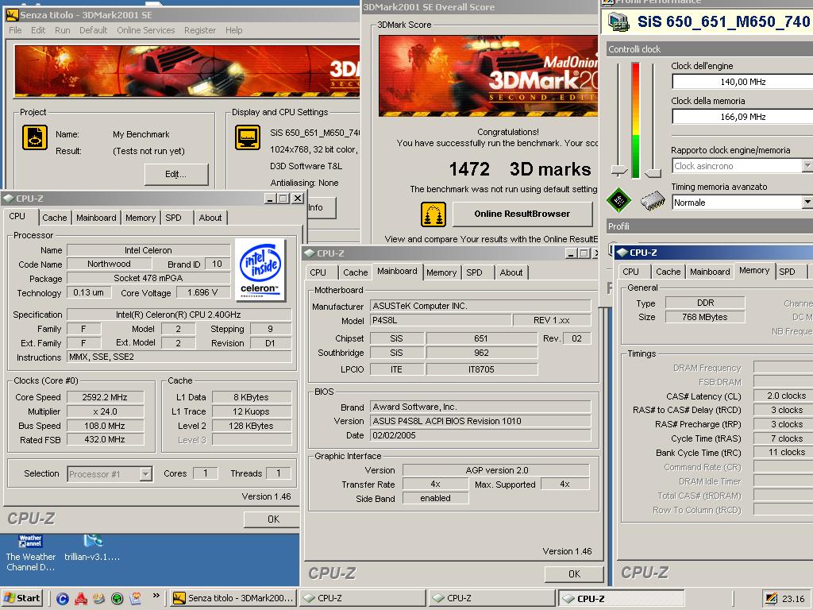This screenshot has width=813, height=610.
Task: Click the Project benchmark icon in 3DMark
Action: pyautogui.click(x=35, y=137)
